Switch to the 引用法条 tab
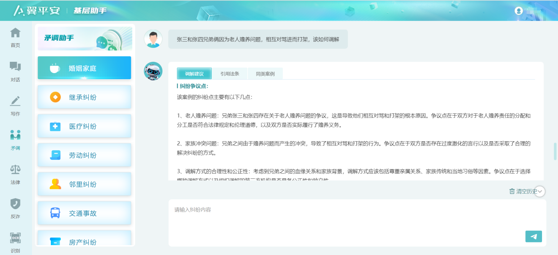Viewport: 558px width, 255px height. pos(230,74)
